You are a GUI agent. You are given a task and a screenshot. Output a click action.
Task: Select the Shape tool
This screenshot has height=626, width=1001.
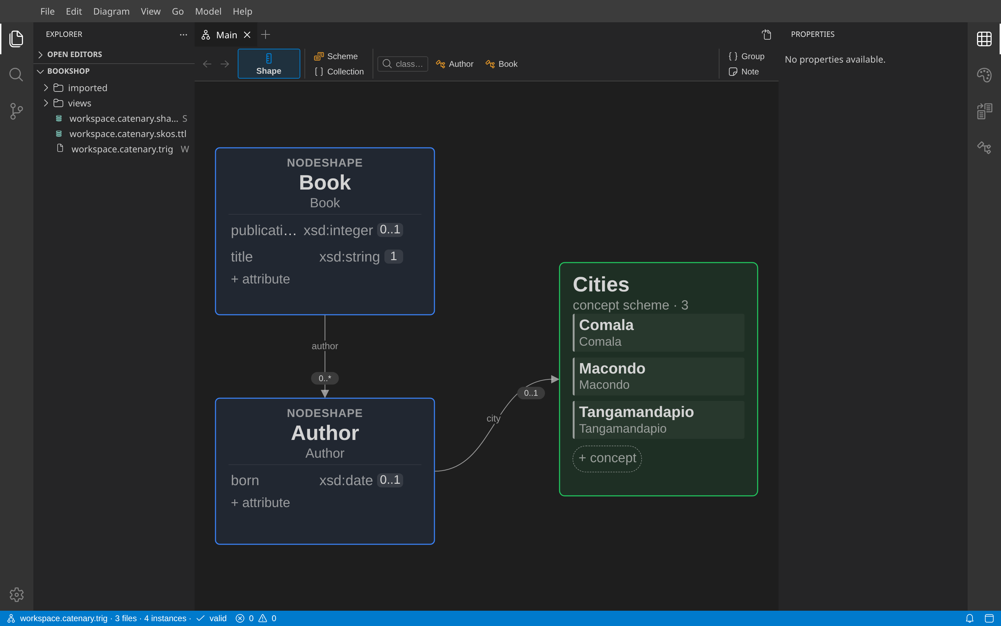pos(269,64)
